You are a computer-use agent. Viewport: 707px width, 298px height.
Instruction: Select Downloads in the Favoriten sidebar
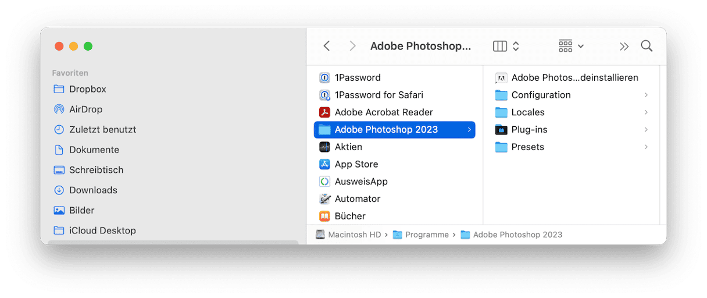(x=85, y=190)
